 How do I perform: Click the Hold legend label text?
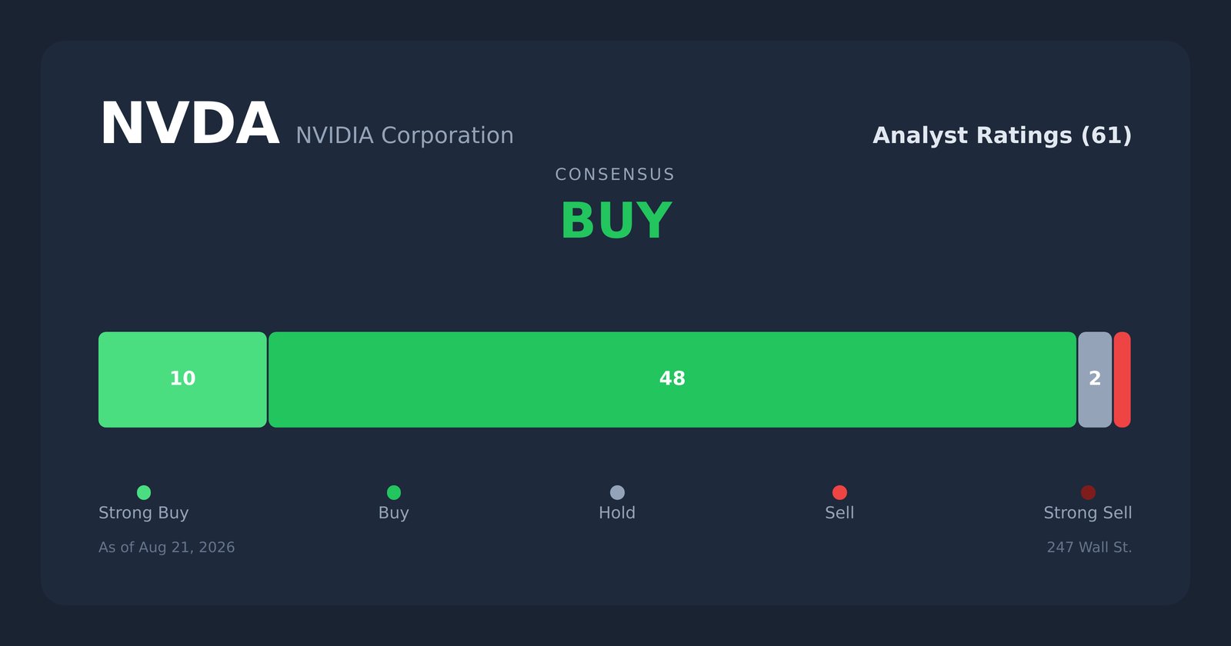click(x=617, y=513)
